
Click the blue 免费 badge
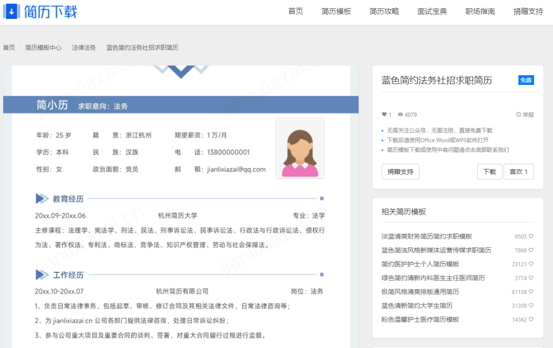525,80
